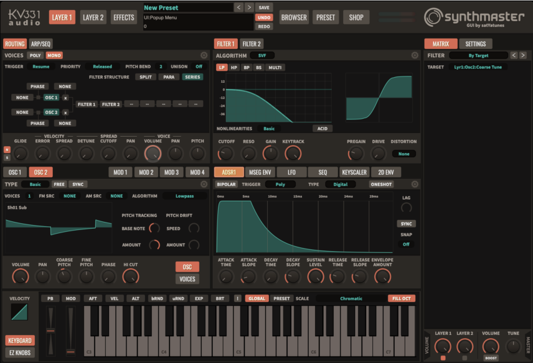Click the OSC 2 x multiplier box
The width and height of the screenshot is (533, 363).
click(65, 113)
